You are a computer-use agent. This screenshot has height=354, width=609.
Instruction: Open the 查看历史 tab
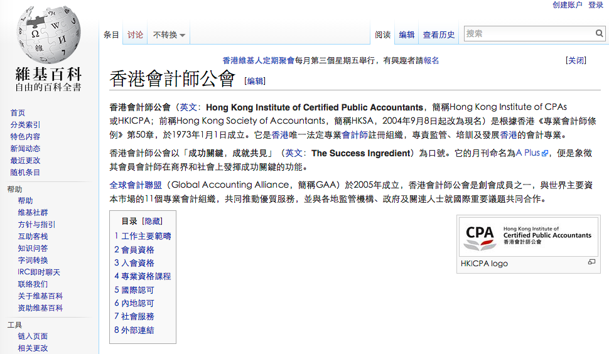click(439, 35)
